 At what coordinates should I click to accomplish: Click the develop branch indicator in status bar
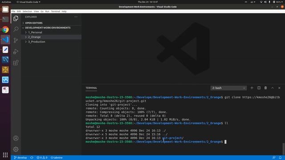(20, 158)
